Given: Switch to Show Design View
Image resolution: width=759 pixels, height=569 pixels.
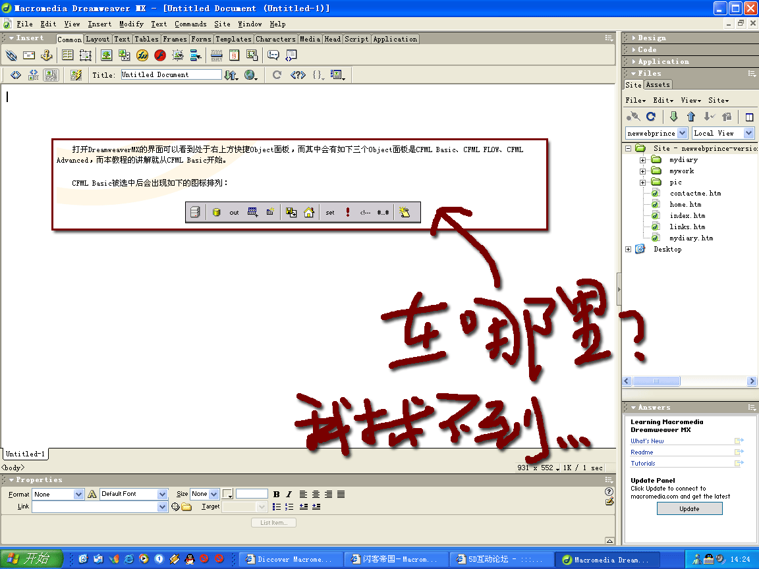Looking at the screenshot, I should [x=51, y=75].
